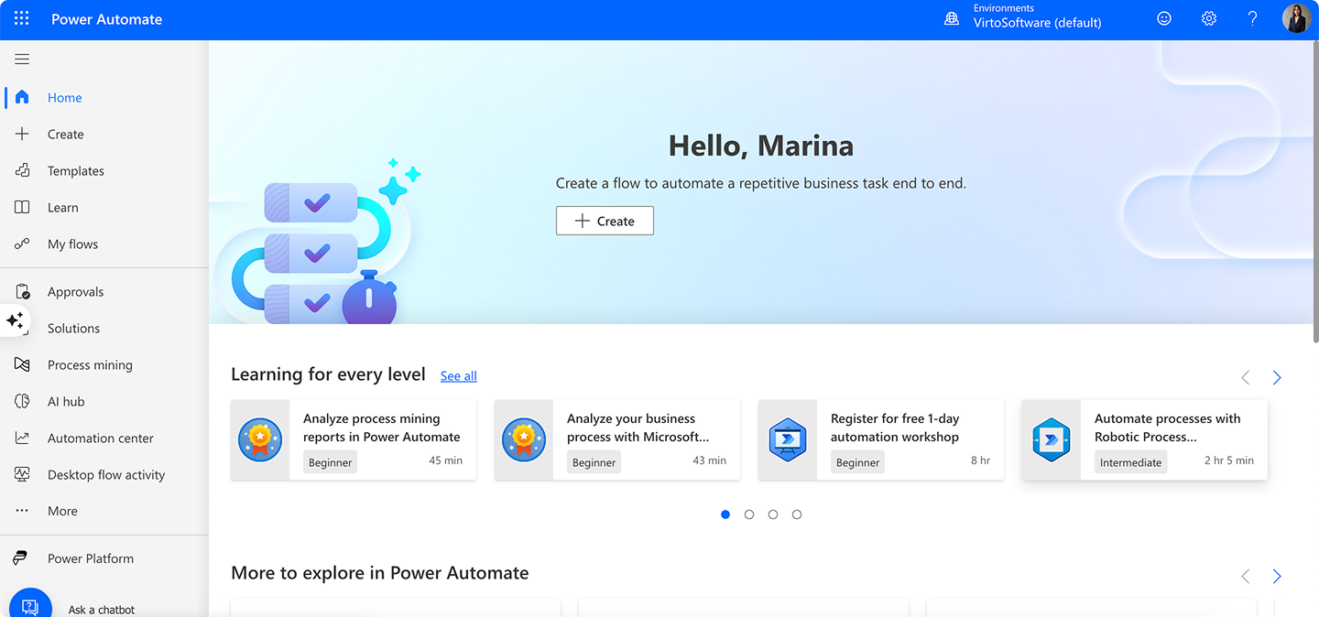Select the second carousel page dot
The image size is (1319, 617).
point(749,514)
